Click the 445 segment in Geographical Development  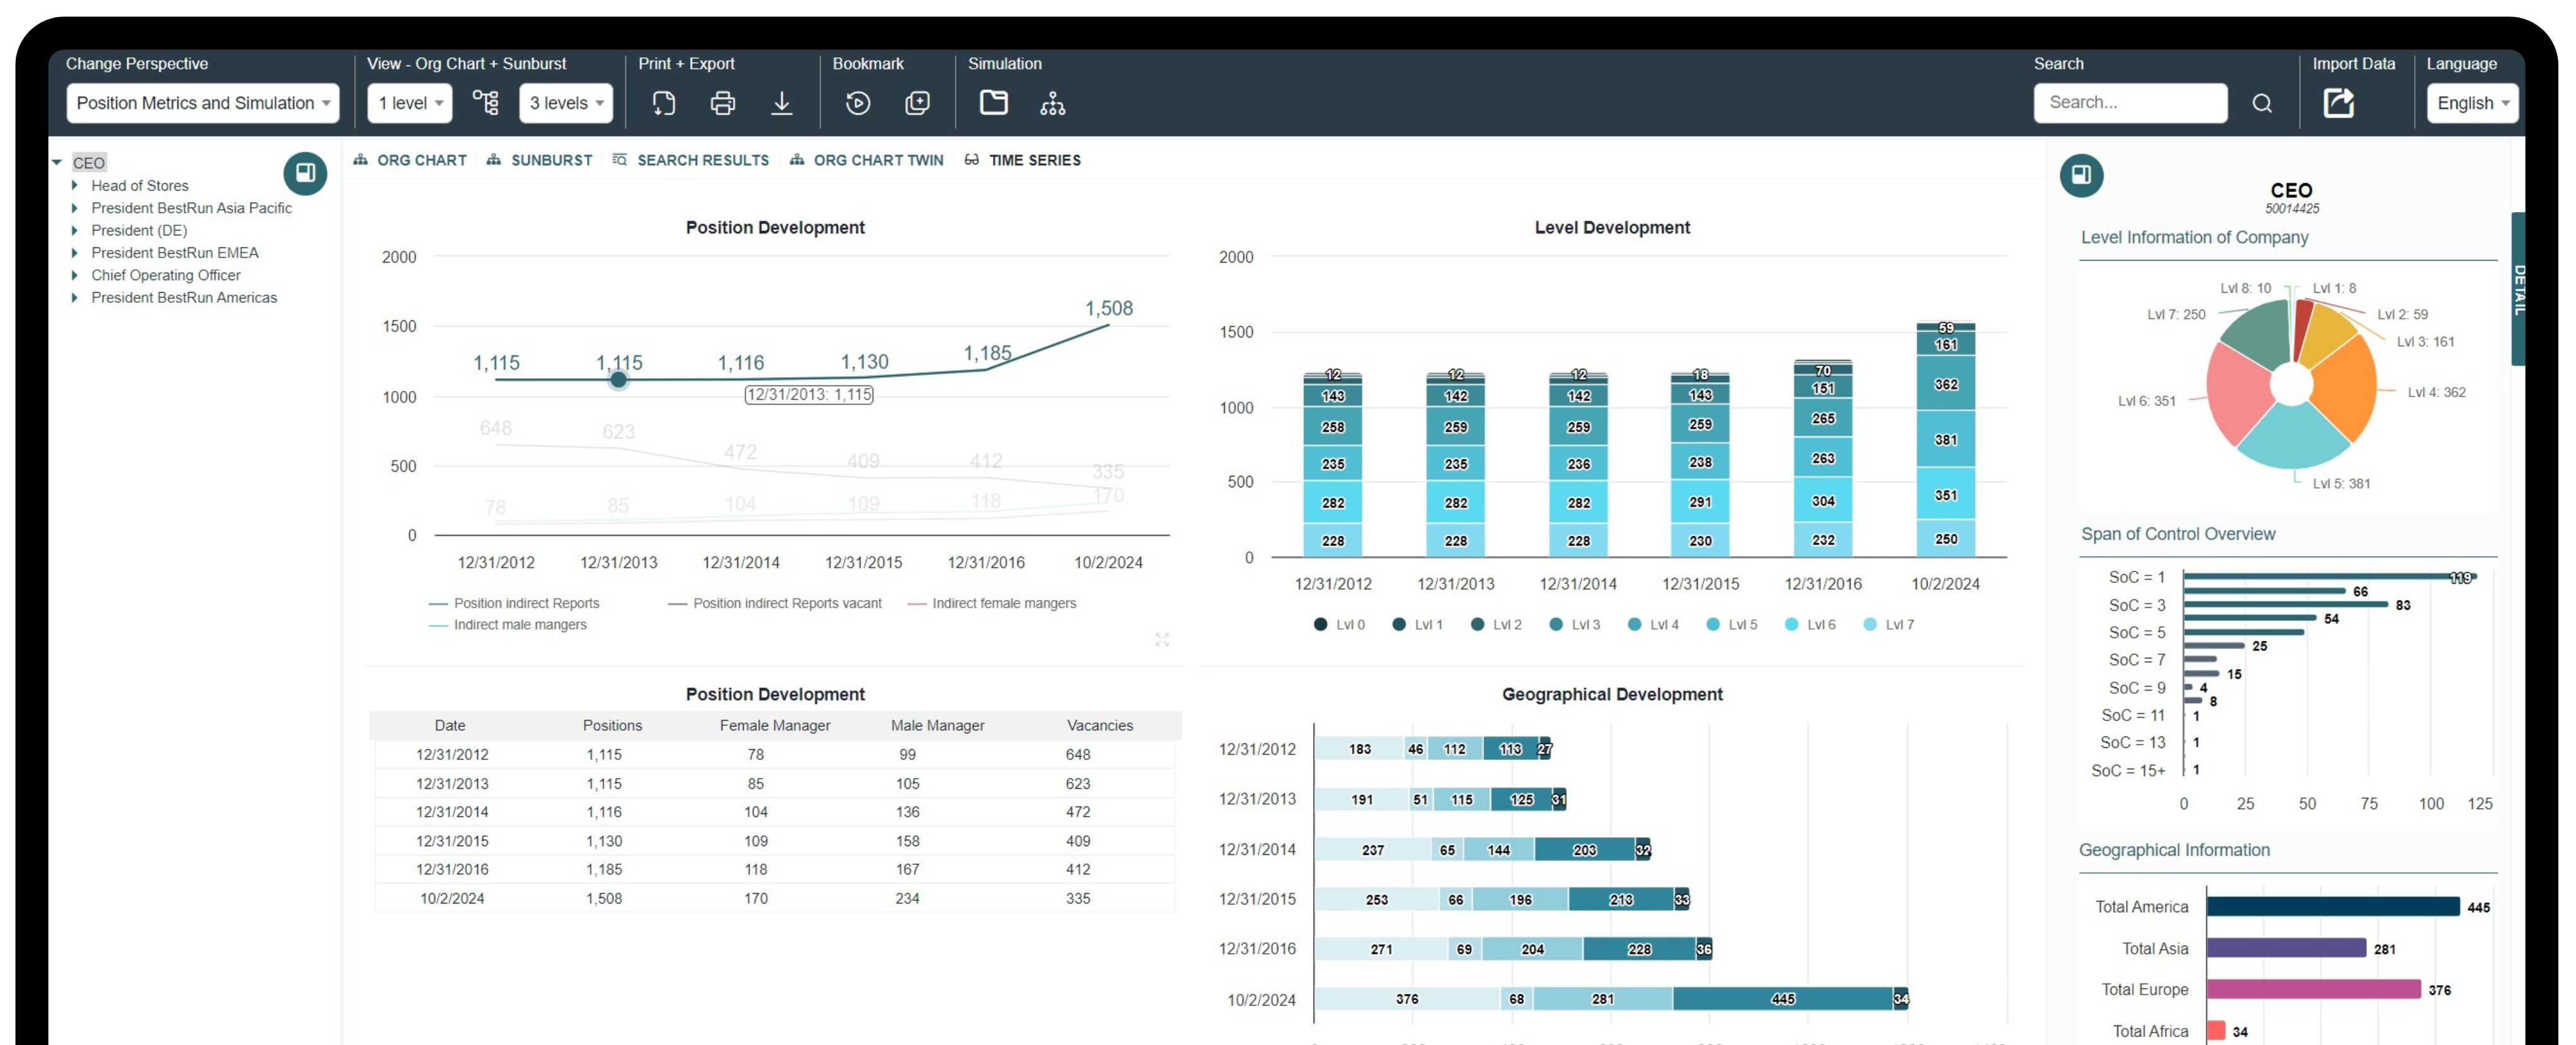tap(1783, 998)
